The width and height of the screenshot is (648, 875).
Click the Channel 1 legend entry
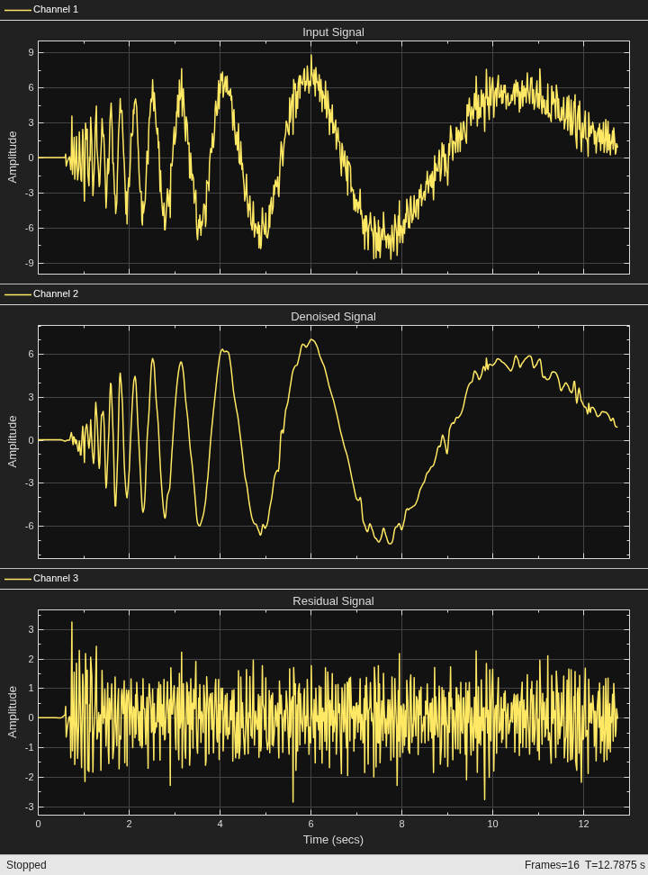coord(41,10)
